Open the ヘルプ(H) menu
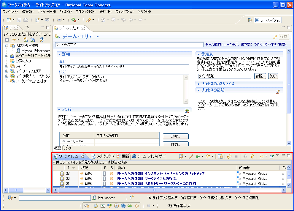 (x=144, y=12)
